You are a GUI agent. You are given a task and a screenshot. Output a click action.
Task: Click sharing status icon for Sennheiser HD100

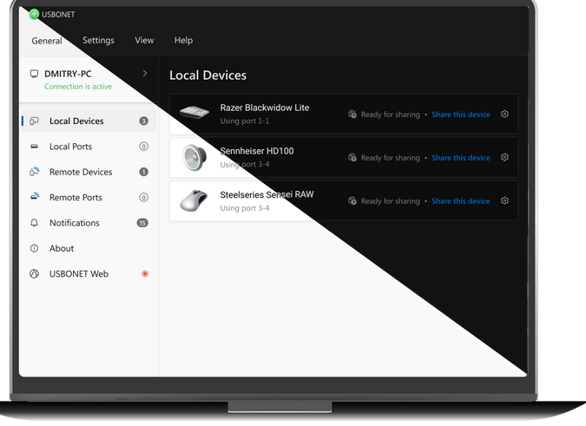tap(352, 158)
